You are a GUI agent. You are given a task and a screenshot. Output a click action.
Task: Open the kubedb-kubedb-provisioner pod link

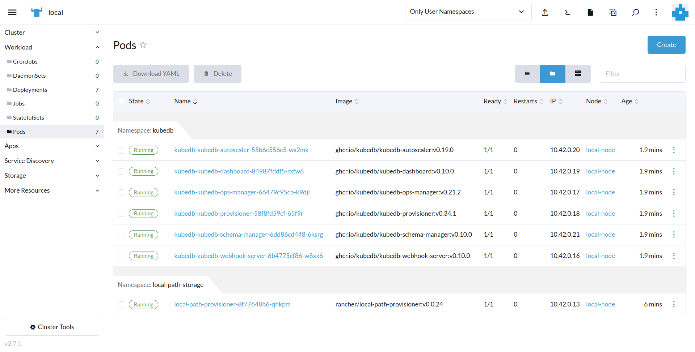pyautogui.click(x=239, y=214)
